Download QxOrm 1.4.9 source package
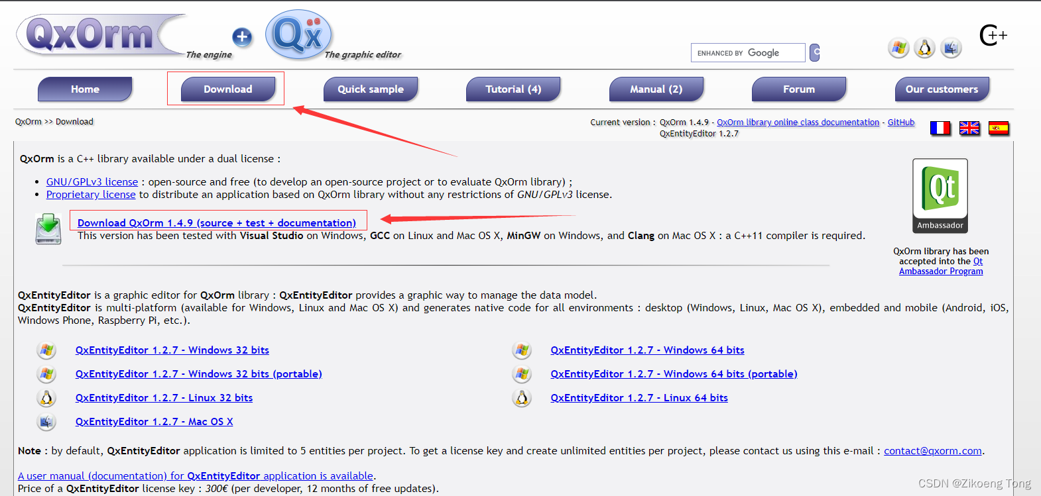1041x496 pixels. point(217,223)
